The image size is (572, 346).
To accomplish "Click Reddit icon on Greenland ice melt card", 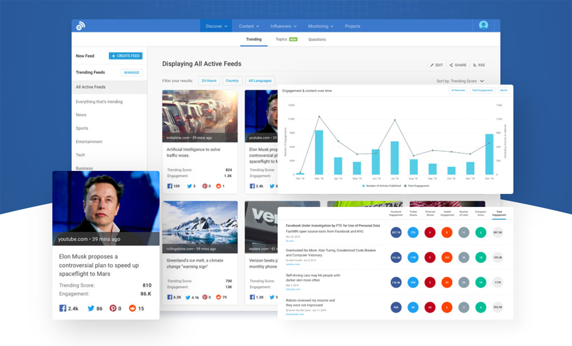I will (219, 297).
